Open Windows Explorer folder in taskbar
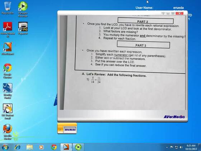 coord(29,147)
